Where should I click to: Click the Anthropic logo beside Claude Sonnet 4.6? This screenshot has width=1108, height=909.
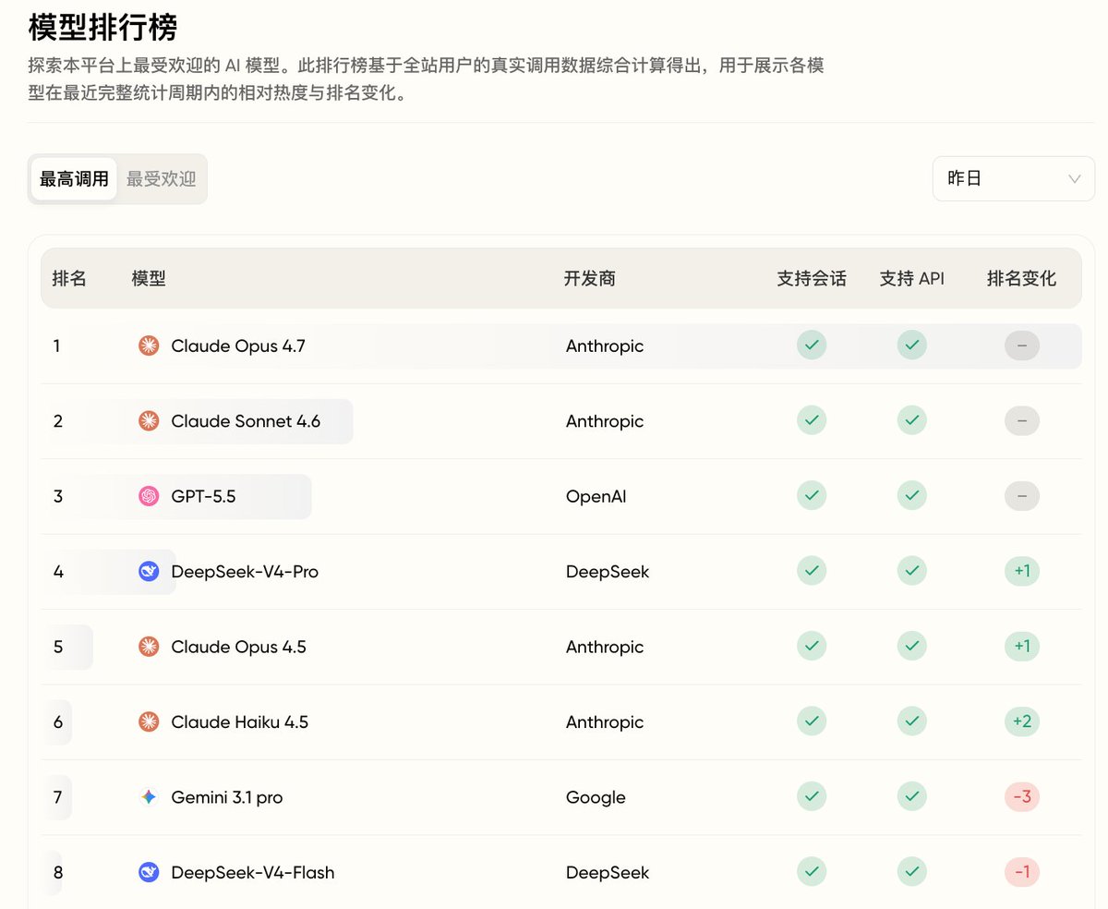click(149, 421)
